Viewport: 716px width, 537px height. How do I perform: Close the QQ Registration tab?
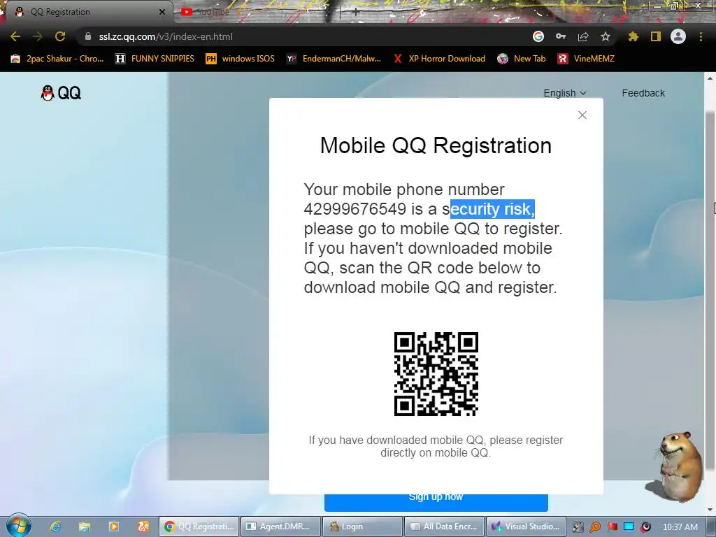coord(162,12)
